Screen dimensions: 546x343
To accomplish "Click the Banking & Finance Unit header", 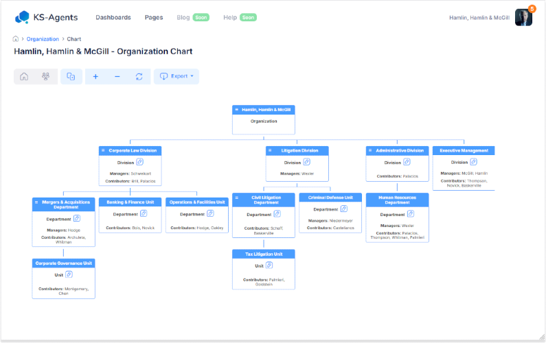I will (x=130, y=202).
